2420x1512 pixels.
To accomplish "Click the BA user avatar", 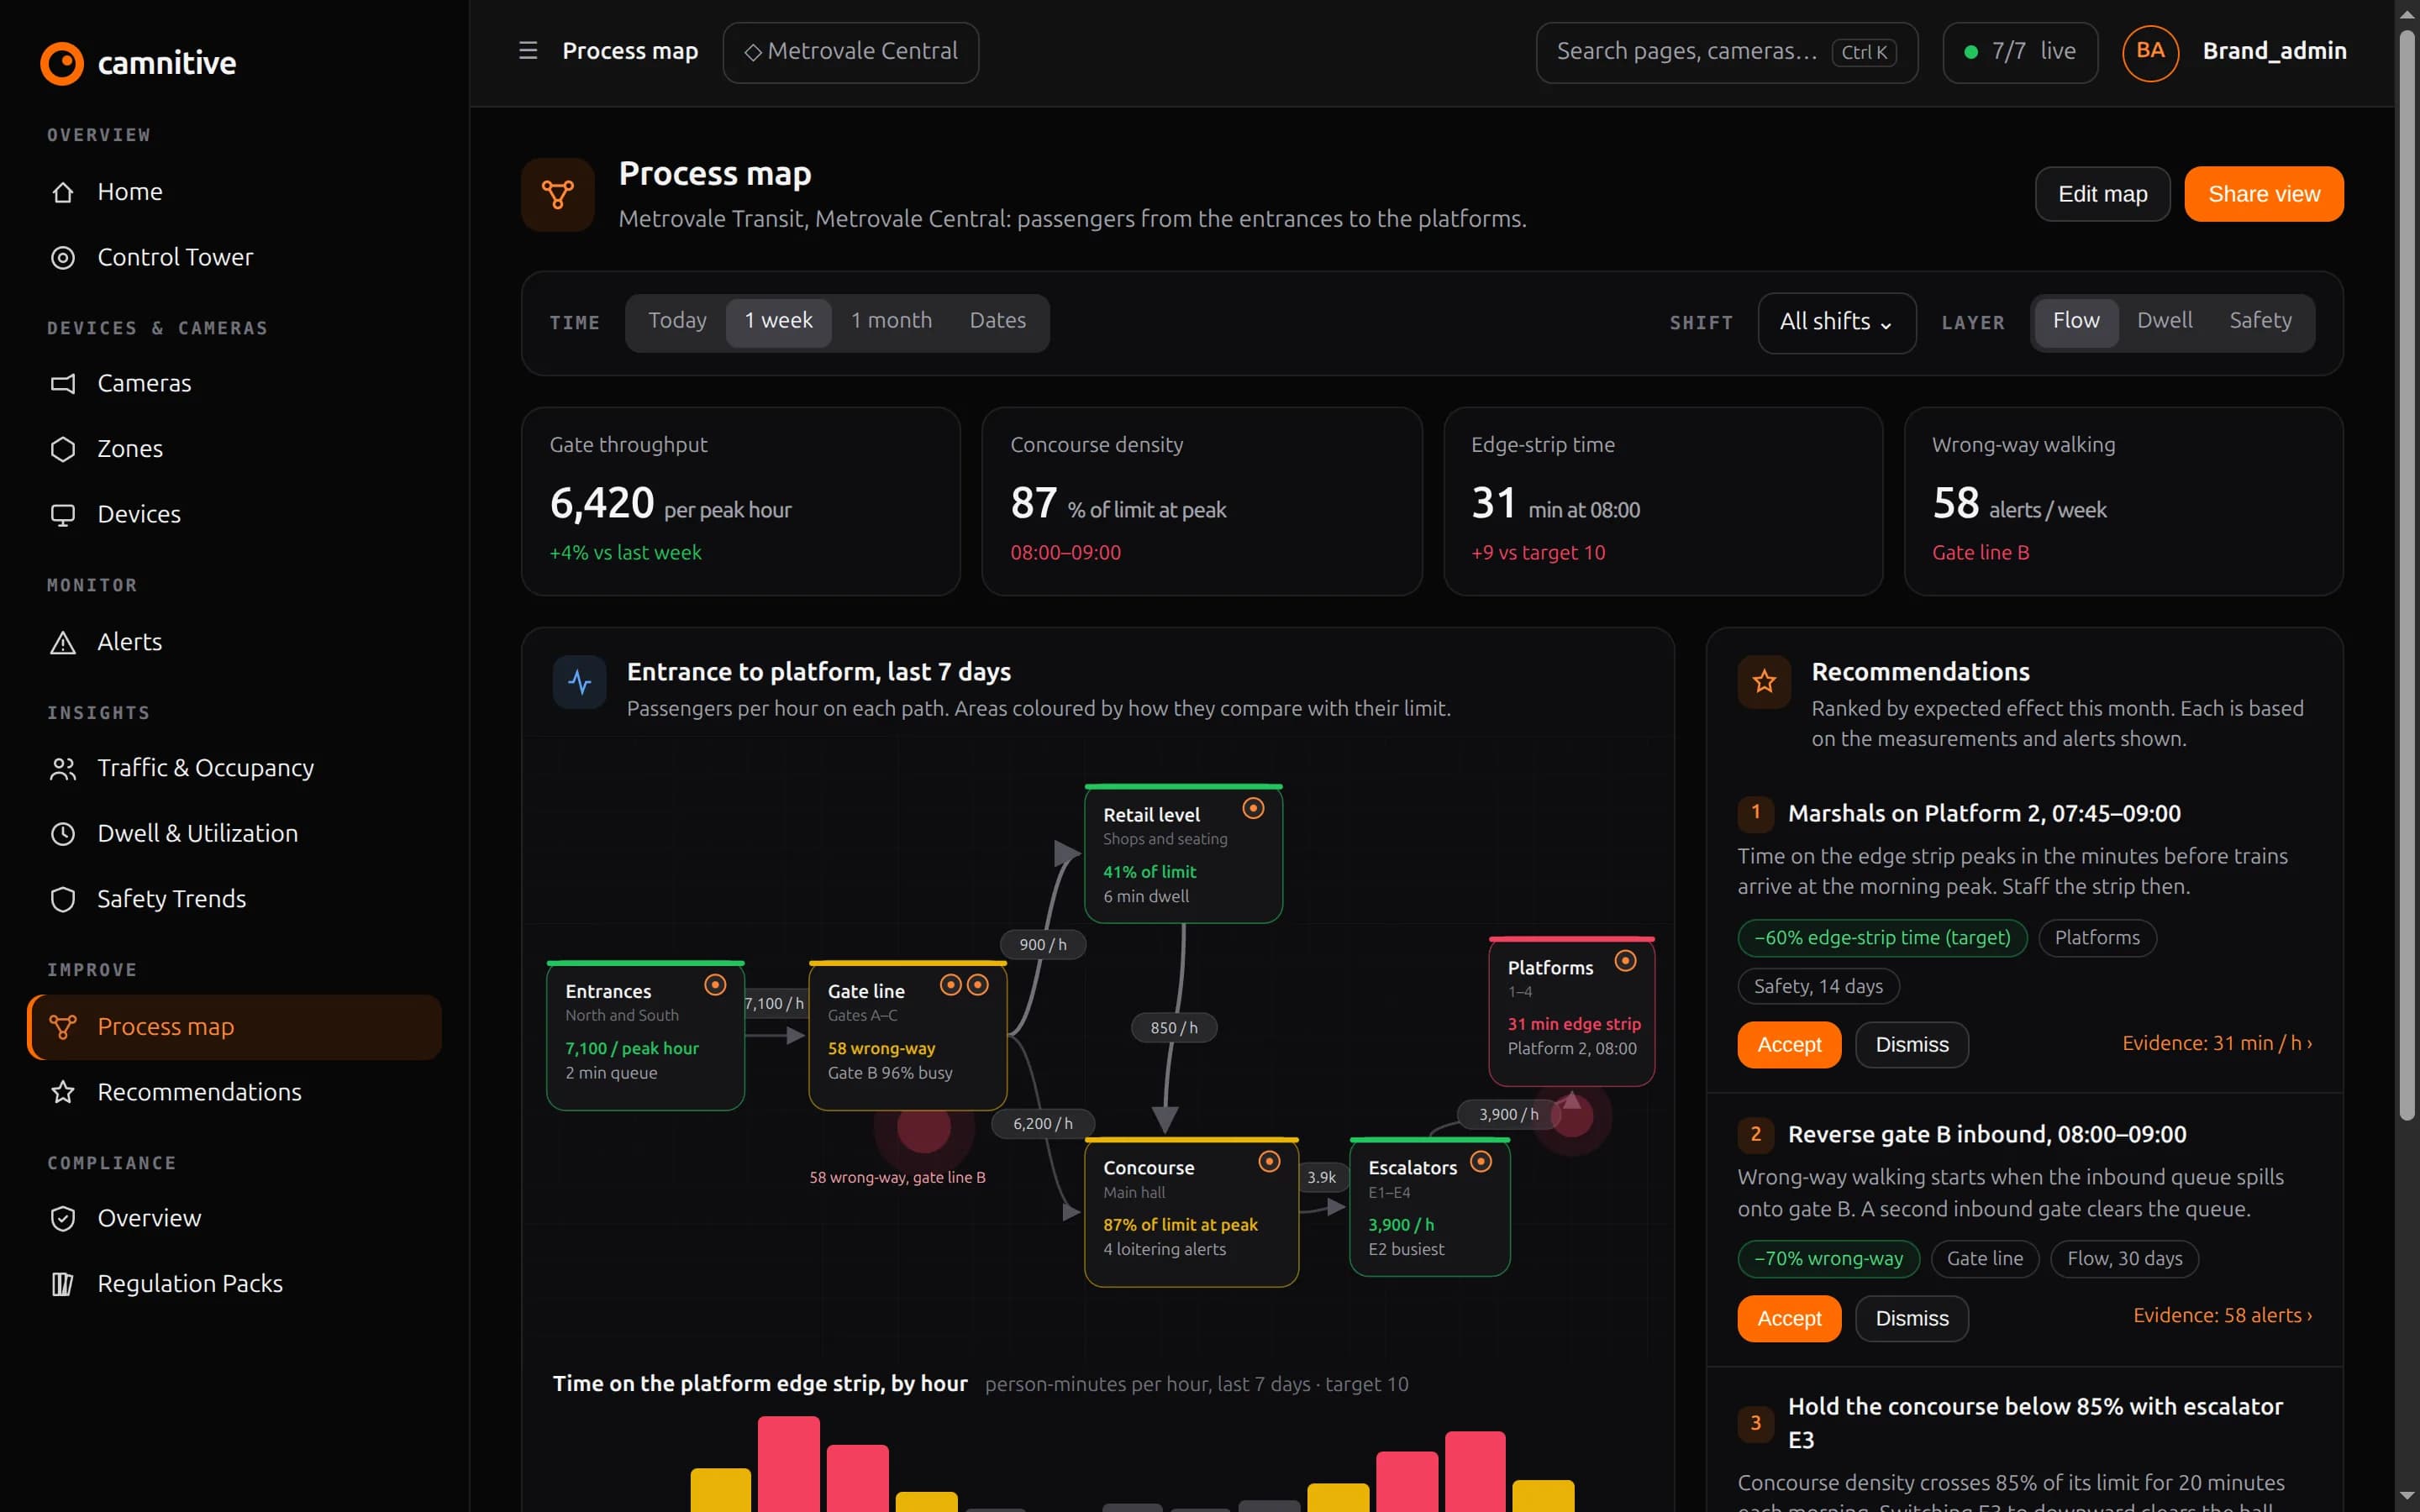I will 2150,52.
